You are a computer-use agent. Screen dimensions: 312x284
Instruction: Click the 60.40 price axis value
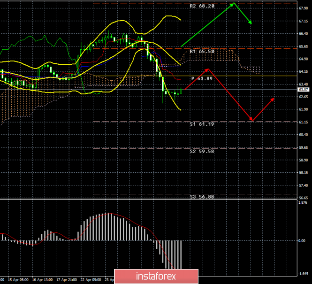[303, 135]
